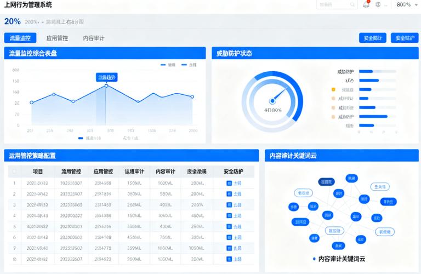This screenshot has width=421, height=274.
Task: Click the 内容谉计关键词云 legend under the keyword cloud
Action: [x=339, y=259]
